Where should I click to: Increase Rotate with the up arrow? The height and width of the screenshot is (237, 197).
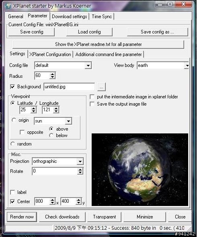80,170
